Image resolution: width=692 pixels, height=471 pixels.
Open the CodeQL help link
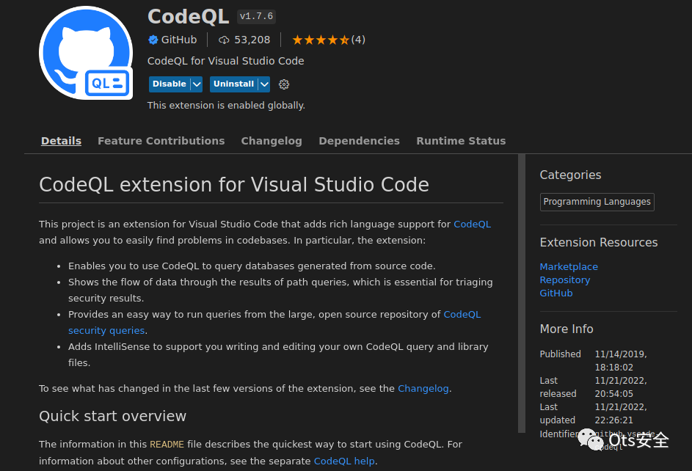pos(343,461)
